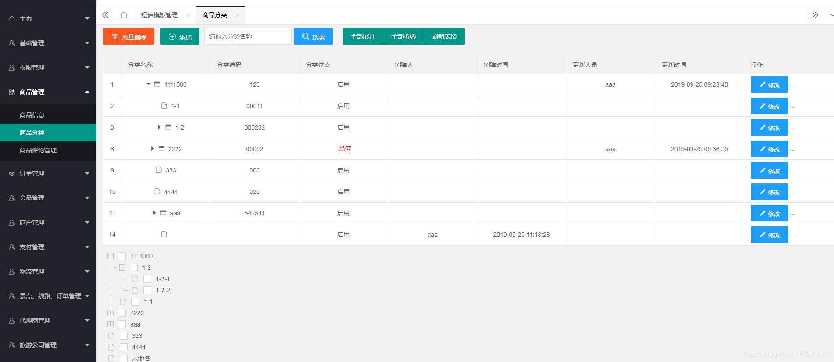The image size is (834, 362).
Task: Click the 会员管理 sidebar icon
Action: click(x=12, y=198)
